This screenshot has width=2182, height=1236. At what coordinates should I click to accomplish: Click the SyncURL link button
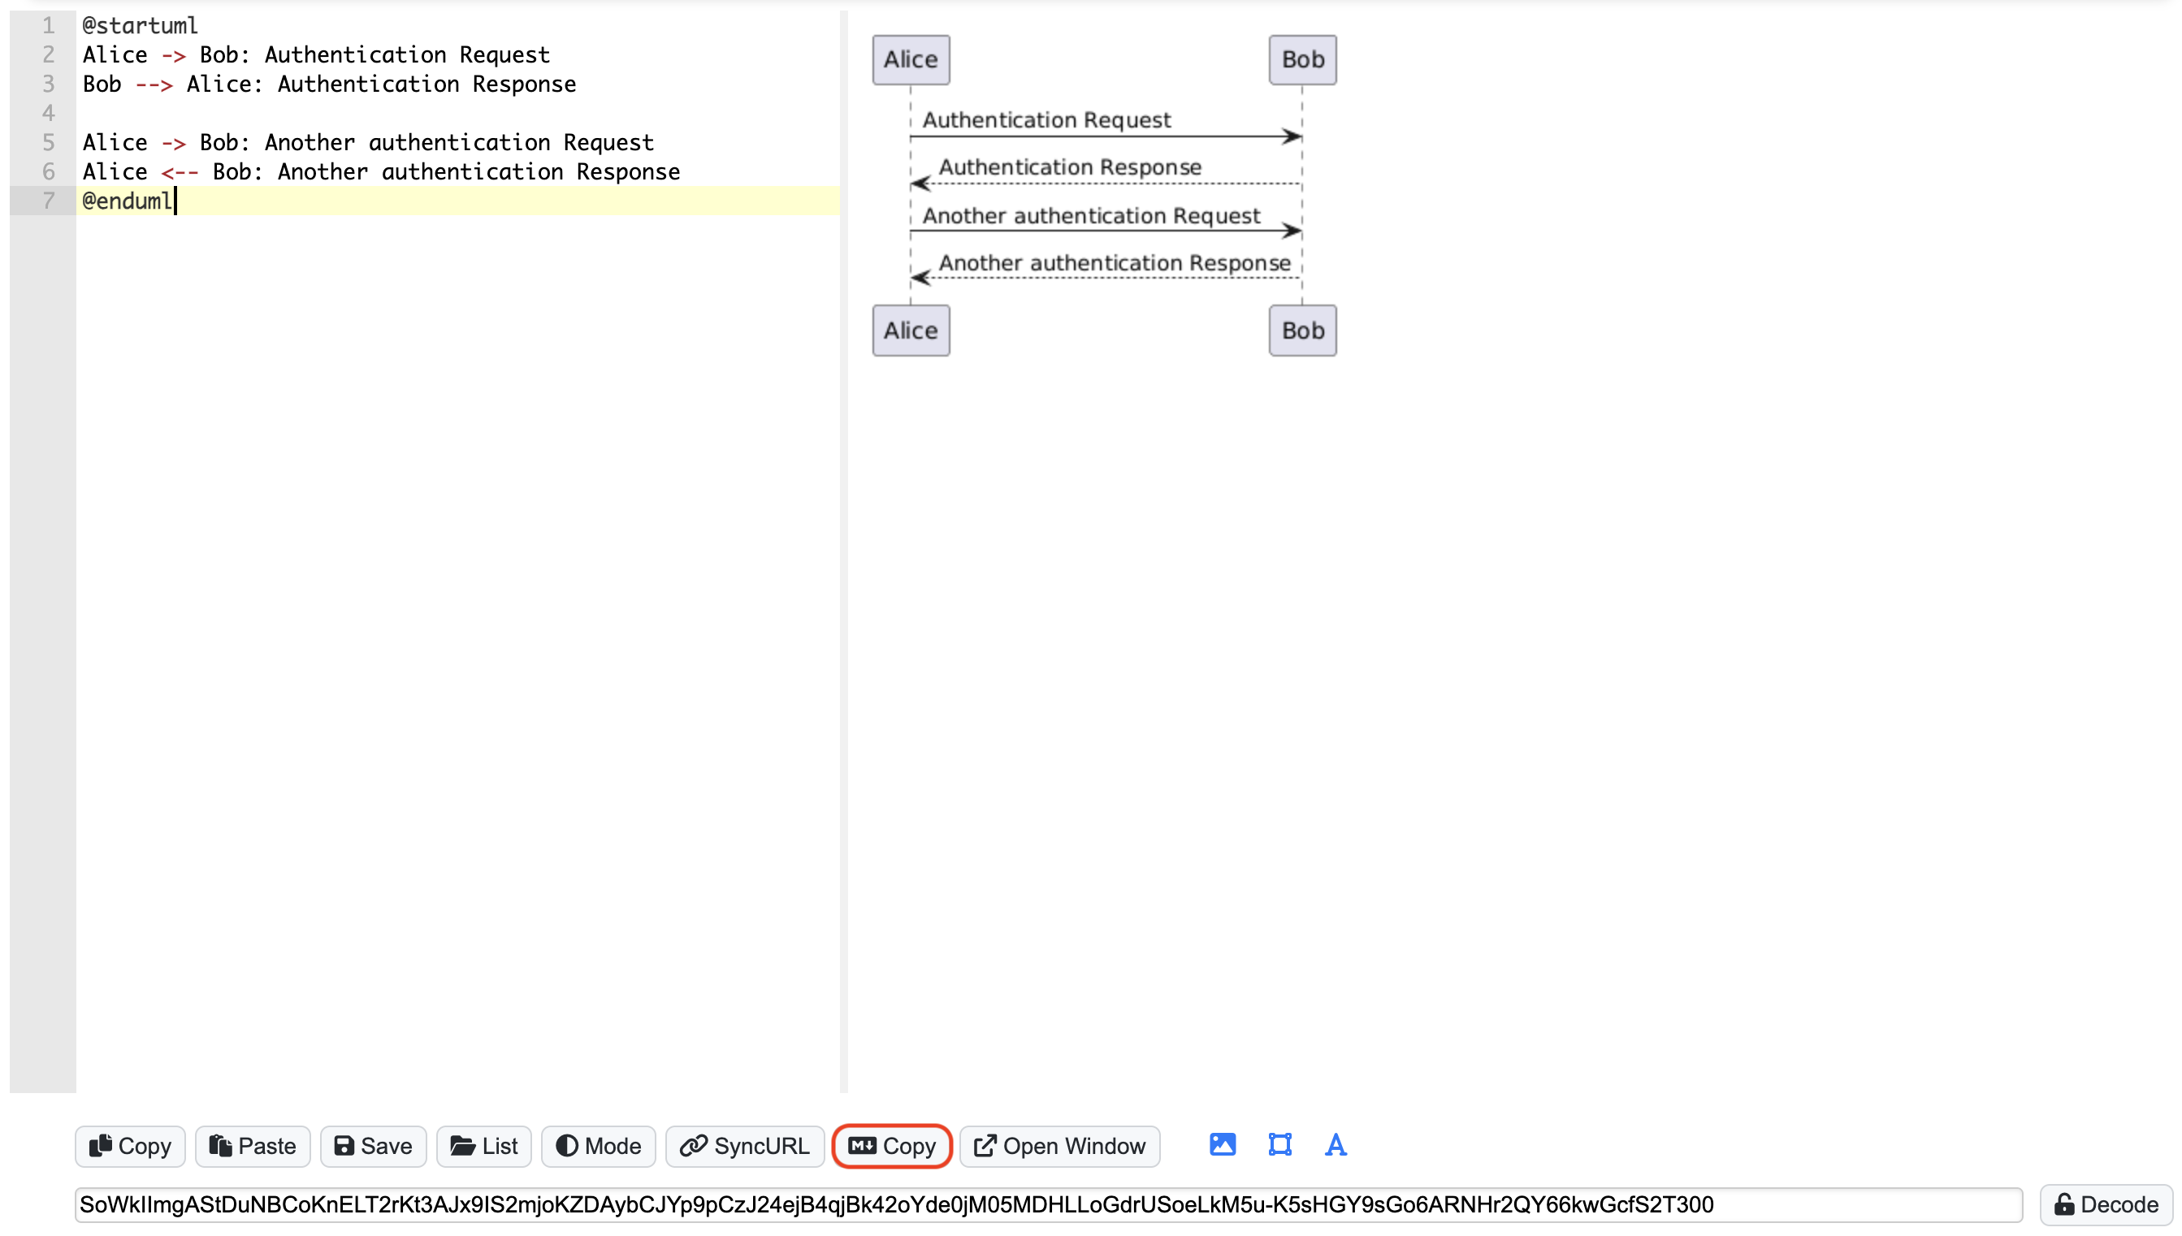744,1146
